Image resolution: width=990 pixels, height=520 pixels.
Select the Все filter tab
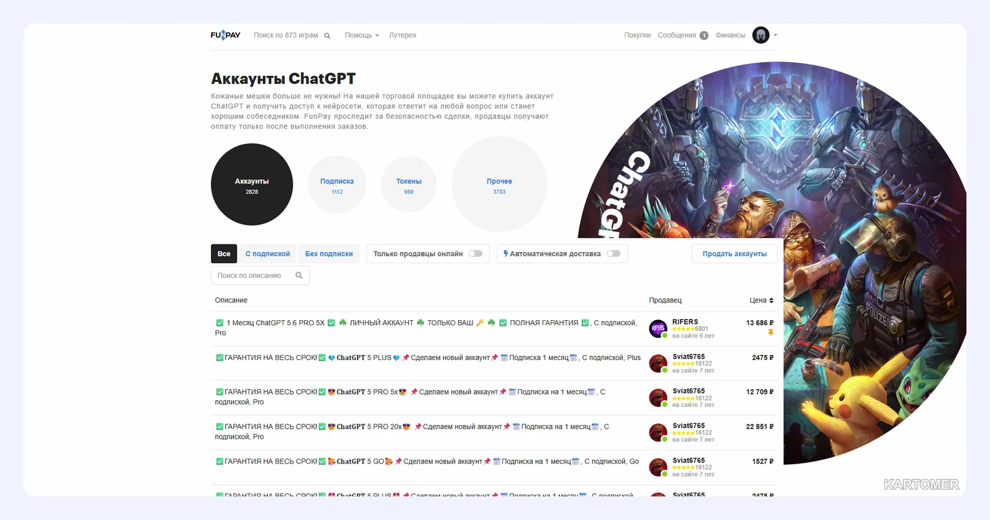[x=224, y=254]
